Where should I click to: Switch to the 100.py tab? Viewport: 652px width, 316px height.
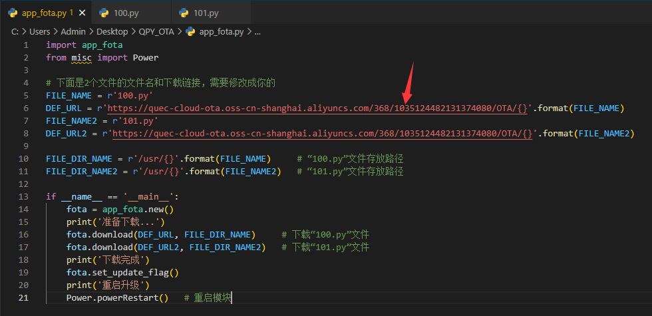(126, 13)
